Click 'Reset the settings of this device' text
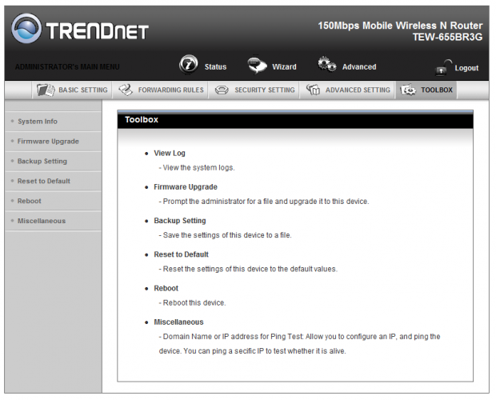Viewport: 496px width, 400px height. [x=248, y=269]
